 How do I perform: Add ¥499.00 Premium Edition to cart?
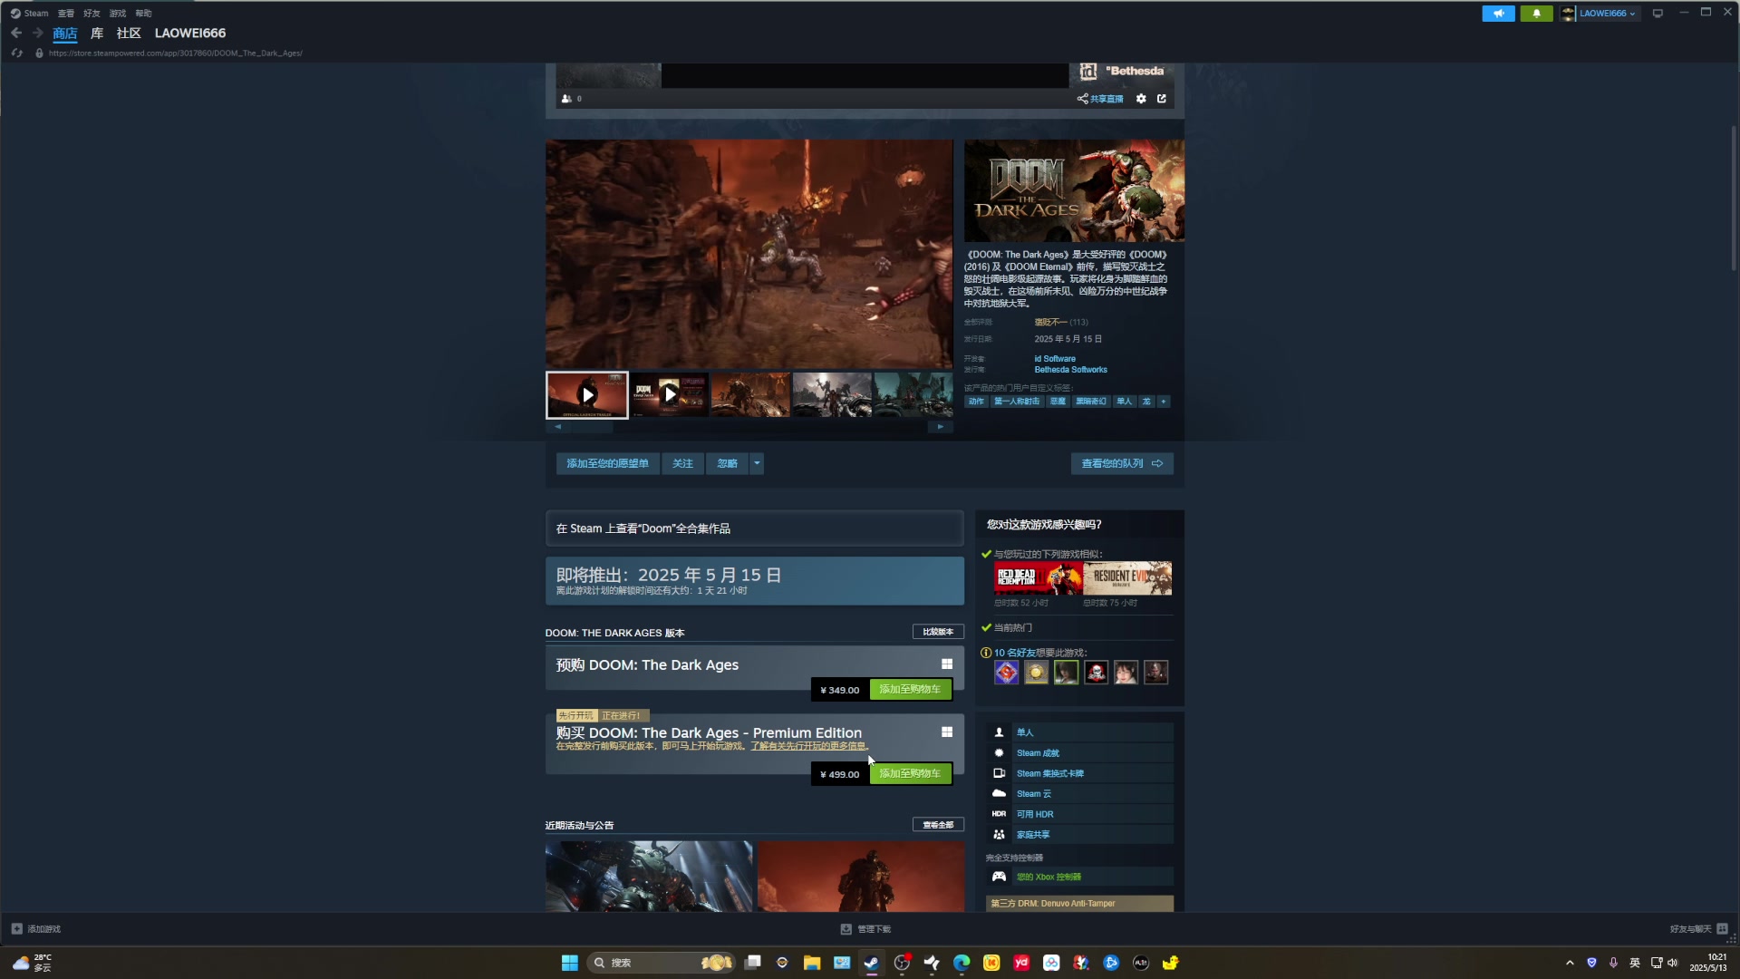pyautogui.click(x=911, y=774)
